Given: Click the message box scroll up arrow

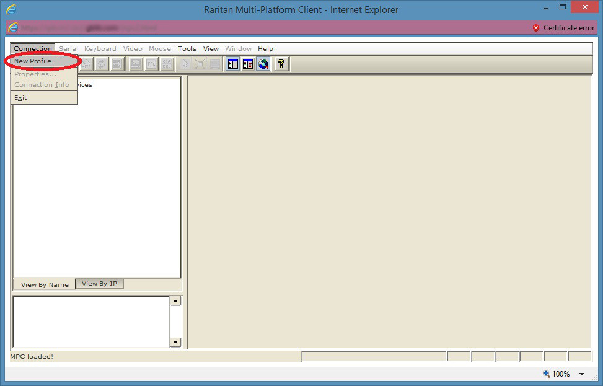Looking at the screenshot, I should [175, 300].
